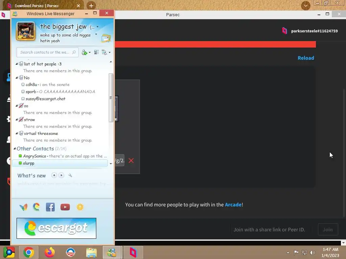Open the Arcade link in Parsec
The height and width of the screenshot is (259, 346).
pos(233,205)
